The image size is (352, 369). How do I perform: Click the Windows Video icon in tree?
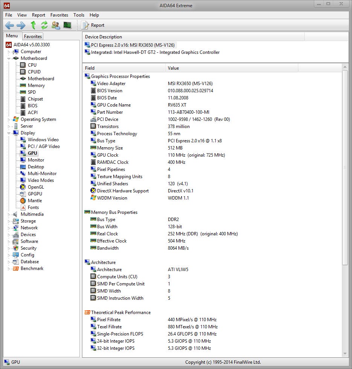point(23,140)
